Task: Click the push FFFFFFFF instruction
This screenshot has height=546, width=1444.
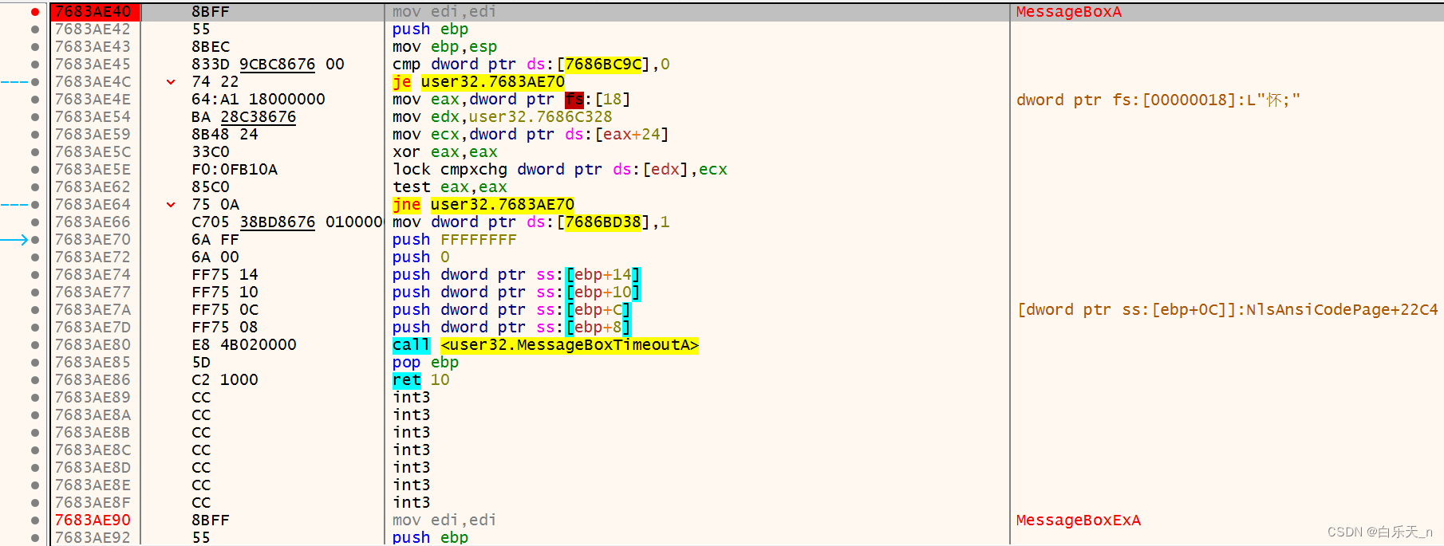Action: (x=455, y=240)
